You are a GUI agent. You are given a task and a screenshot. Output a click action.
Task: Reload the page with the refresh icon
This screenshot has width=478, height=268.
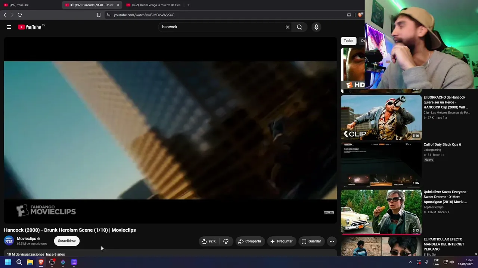(x=20, y=15)
